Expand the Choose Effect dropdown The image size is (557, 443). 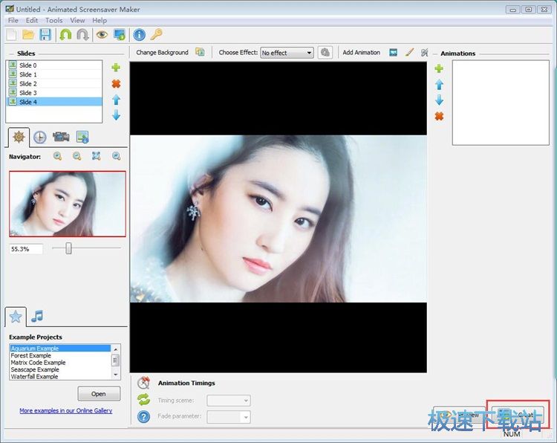click(287, 53)
